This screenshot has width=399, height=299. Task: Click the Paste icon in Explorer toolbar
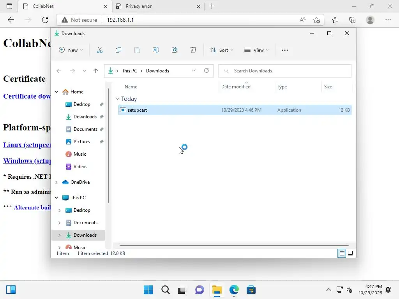(137, 50)
